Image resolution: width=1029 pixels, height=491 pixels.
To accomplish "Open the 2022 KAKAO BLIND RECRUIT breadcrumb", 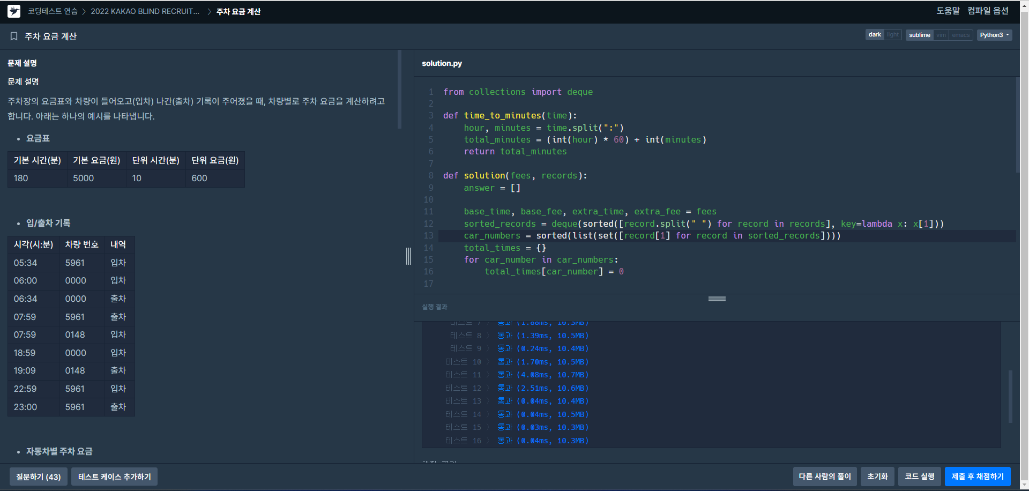I will click(x=145, y=11).
